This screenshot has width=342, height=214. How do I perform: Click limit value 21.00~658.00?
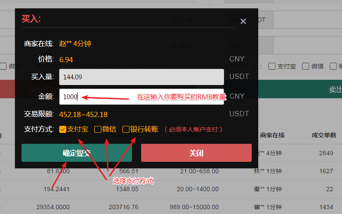(x=199, y=171)
